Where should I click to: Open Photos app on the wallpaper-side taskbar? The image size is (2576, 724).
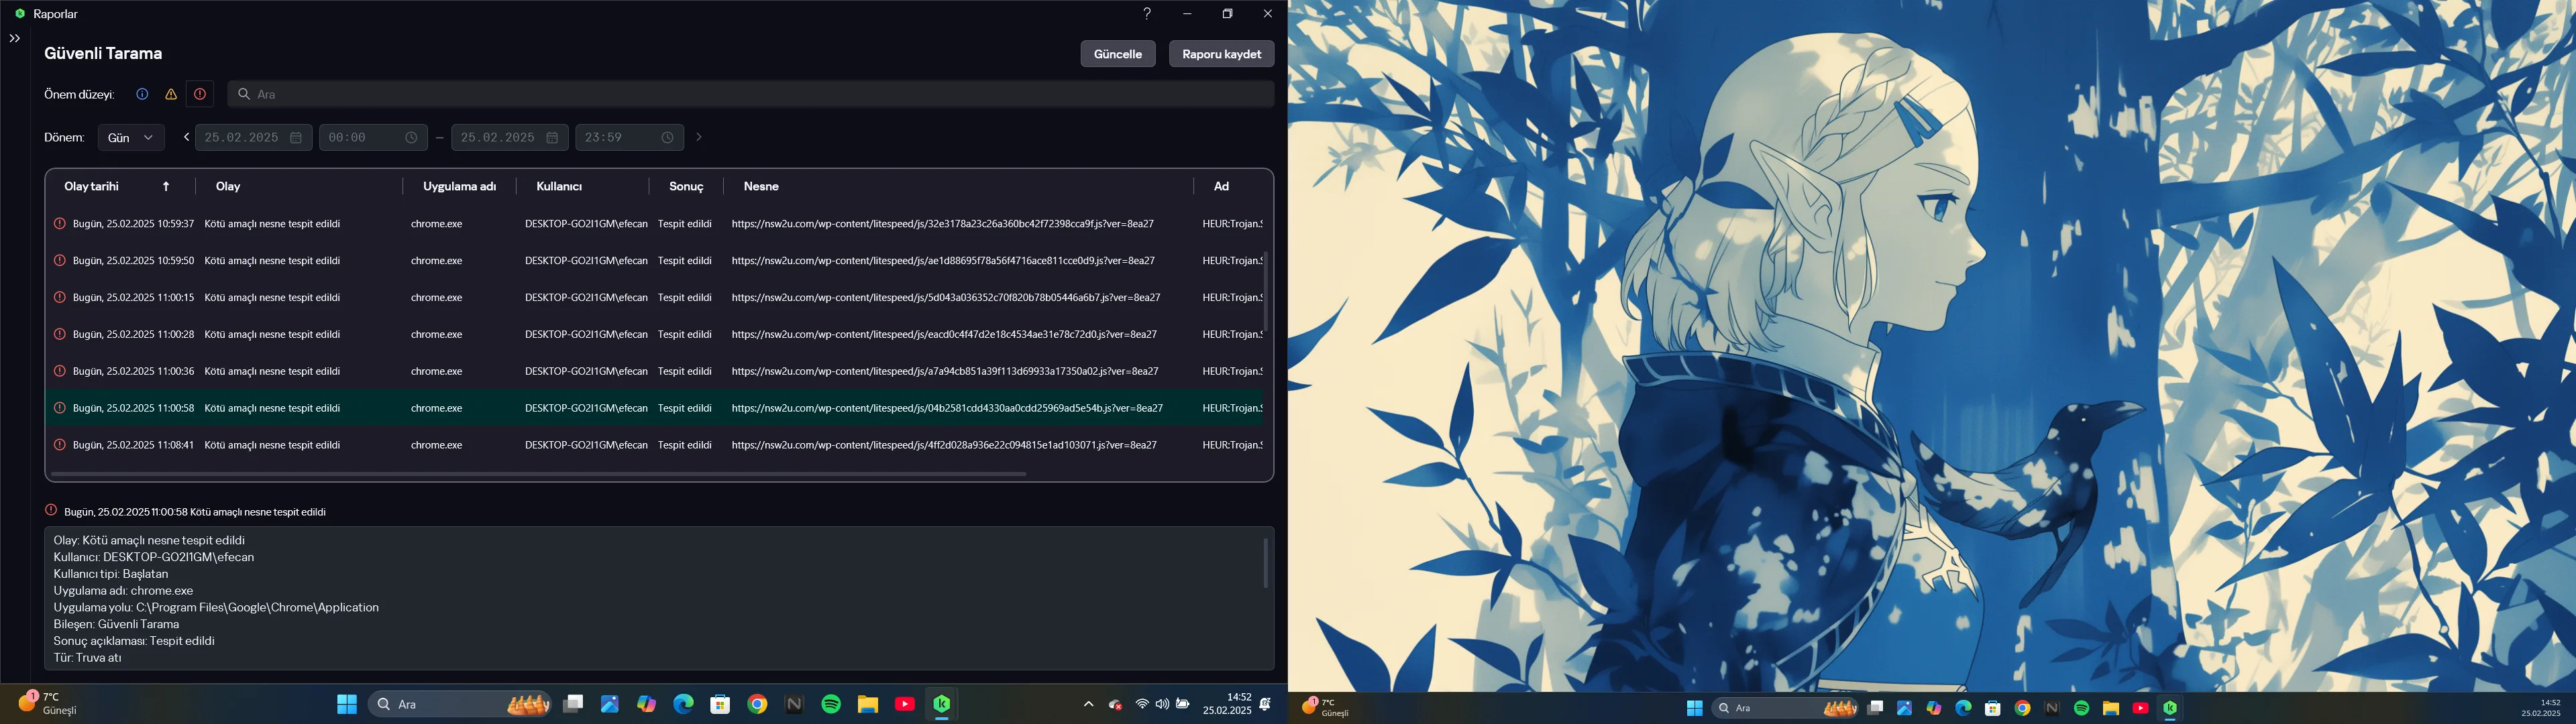[1904, 708]
